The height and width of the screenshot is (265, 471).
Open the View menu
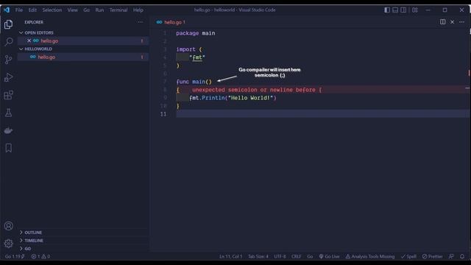click(x=72, y=10)
